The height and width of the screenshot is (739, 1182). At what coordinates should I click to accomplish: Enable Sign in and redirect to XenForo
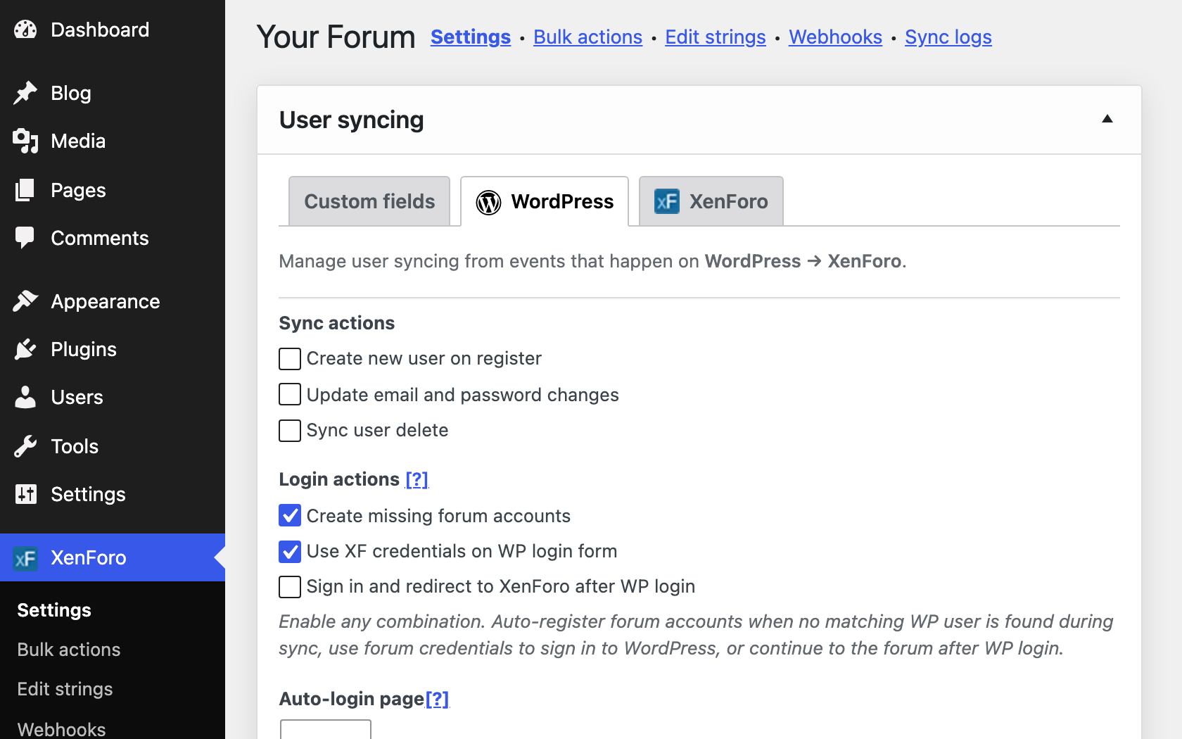pos(290,586)
